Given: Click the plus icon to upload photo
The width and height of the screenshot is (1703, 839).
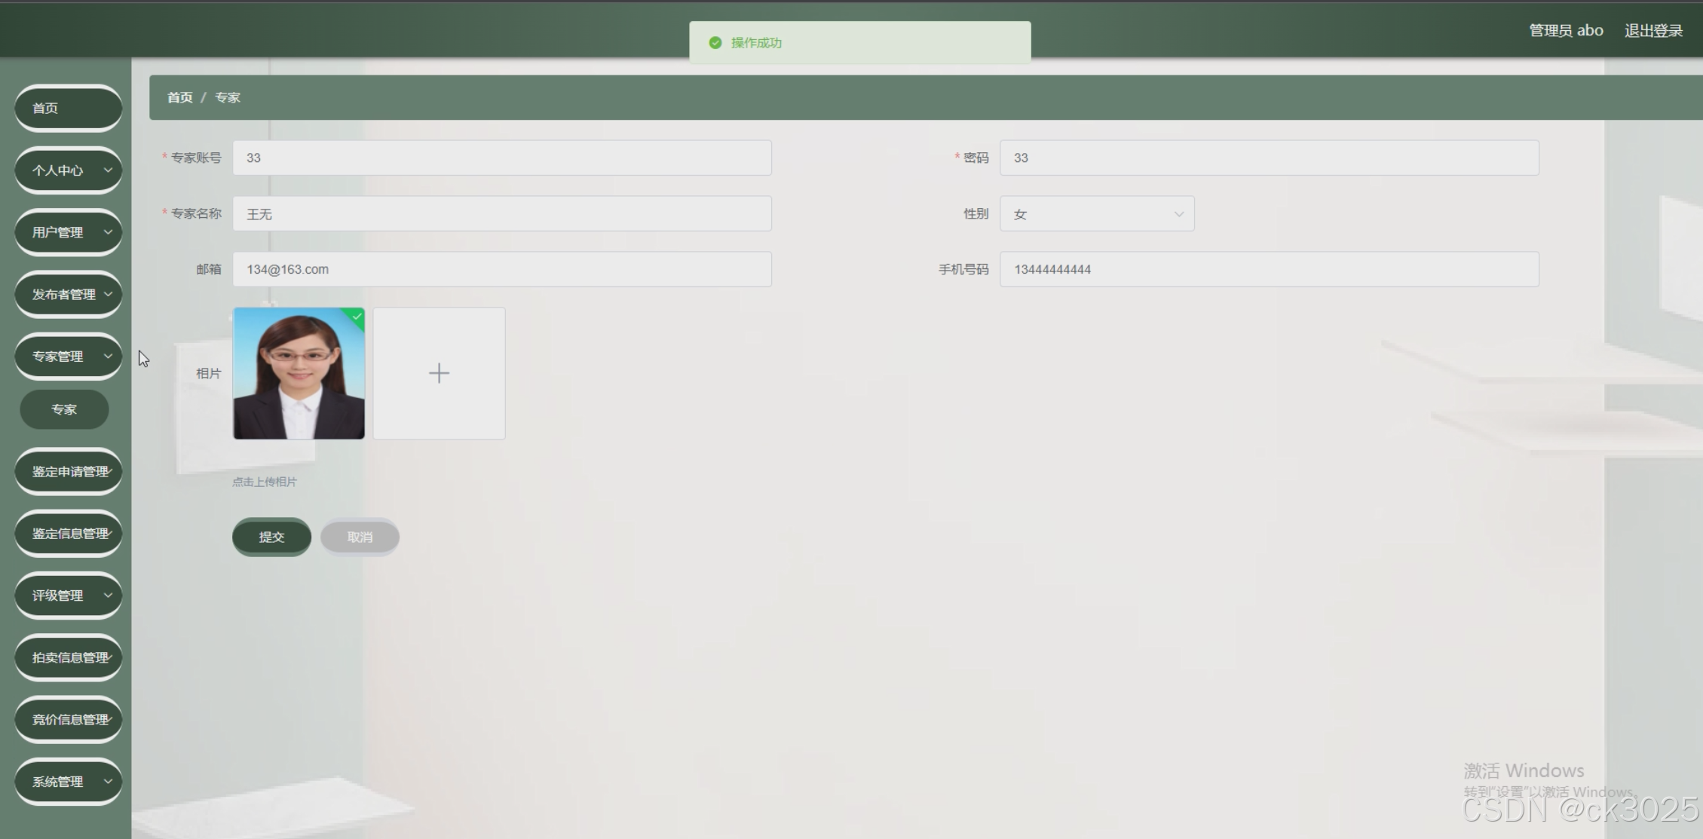Looking at the screenshot, I should (439, 373).
